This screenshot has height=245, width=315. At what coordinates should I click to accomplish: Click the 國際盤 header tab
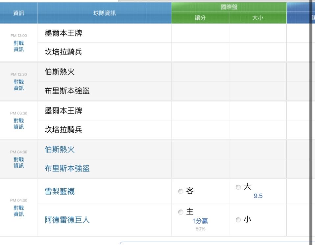pyautogui.click(x=229, y=7)
